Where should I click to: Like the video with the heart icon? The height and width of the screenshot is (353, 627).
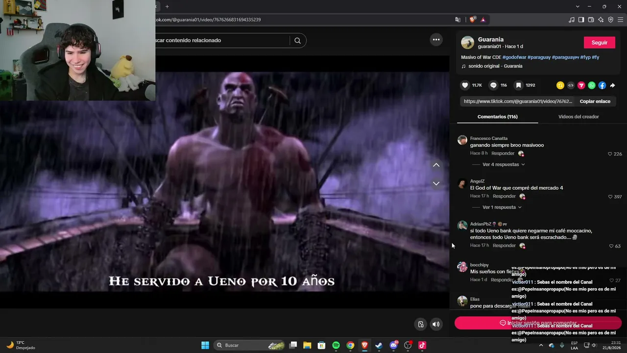coord(465,85)
